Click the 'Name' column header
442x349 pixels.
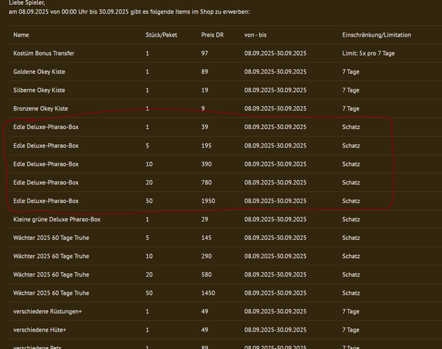21,35
